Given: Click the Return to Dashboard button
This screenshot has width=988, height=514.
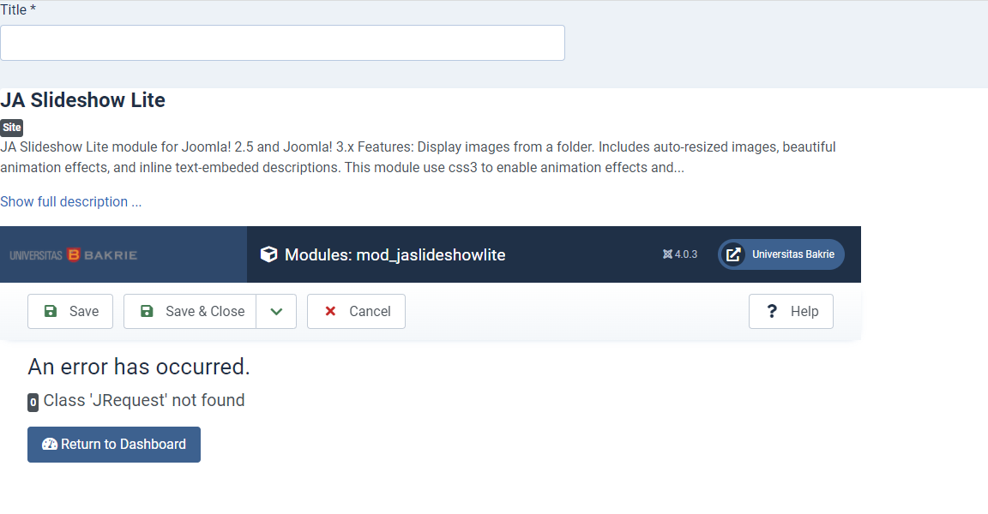Looking at the screenshot, I should click(x=114, y=445).
